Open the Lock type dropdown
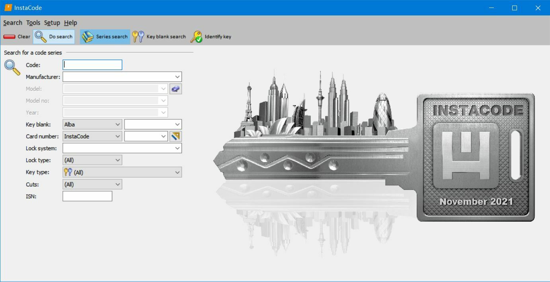The image size is (550, 282). (92, 160)
